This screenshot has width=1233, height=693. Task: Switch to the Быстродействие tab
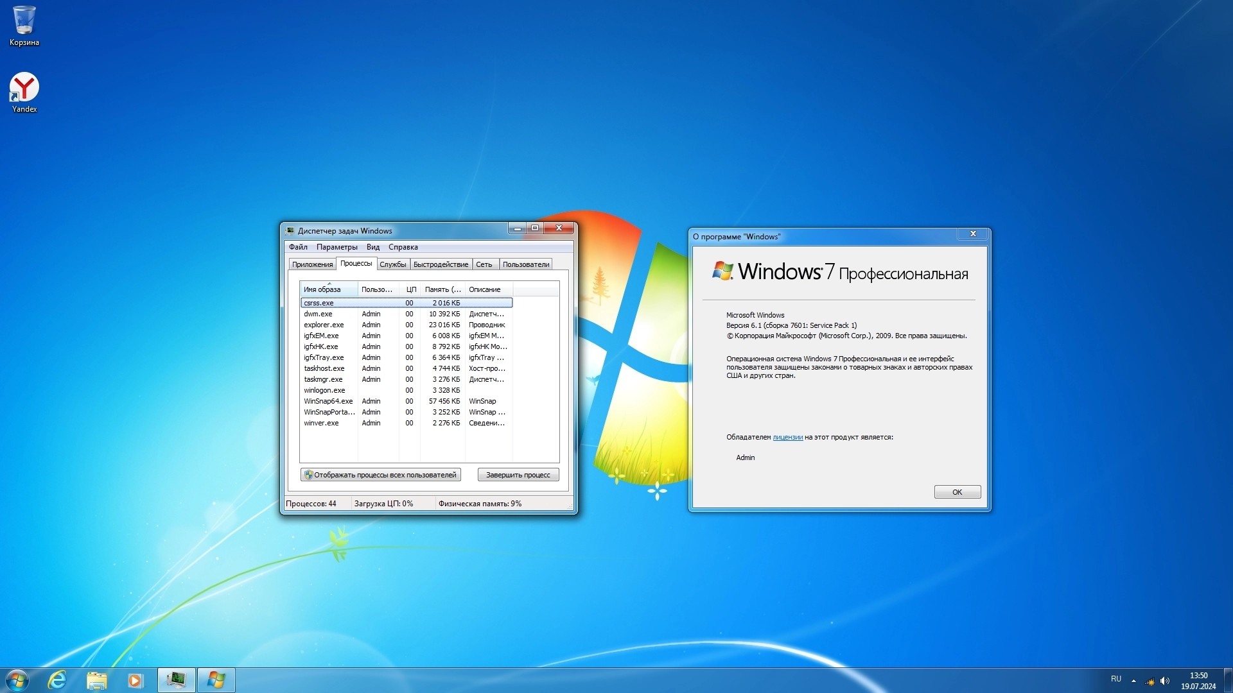[x=441, y=264]
